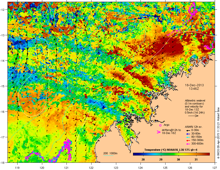Viewport: 220px width, 170px height.
Task: Click the '18-Dec-2013' date label
Action: 194,85
